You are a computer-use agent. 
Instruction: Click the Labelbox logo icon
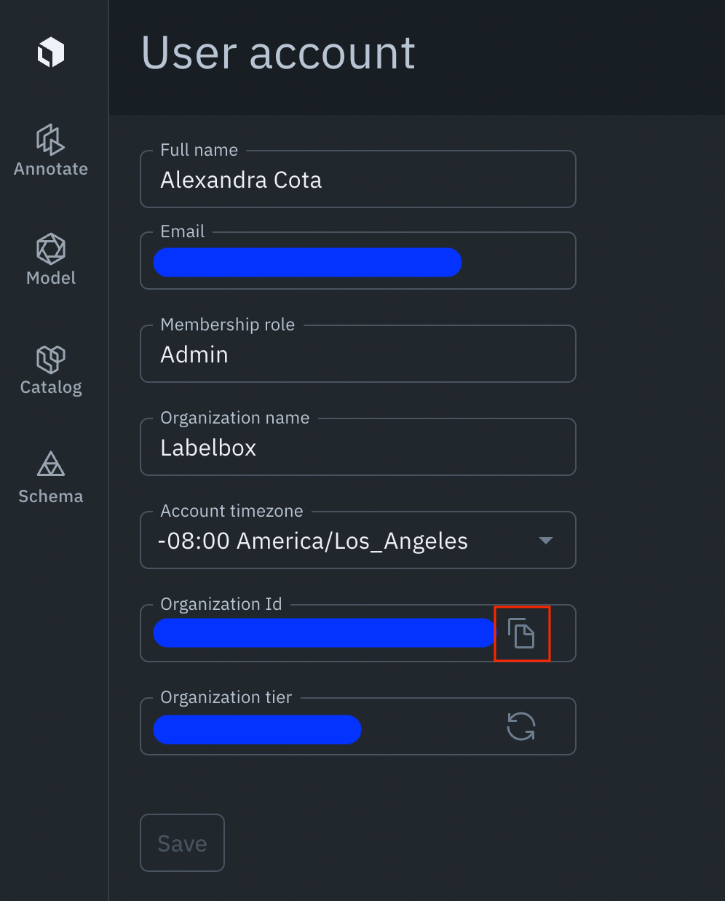(51, 53)
